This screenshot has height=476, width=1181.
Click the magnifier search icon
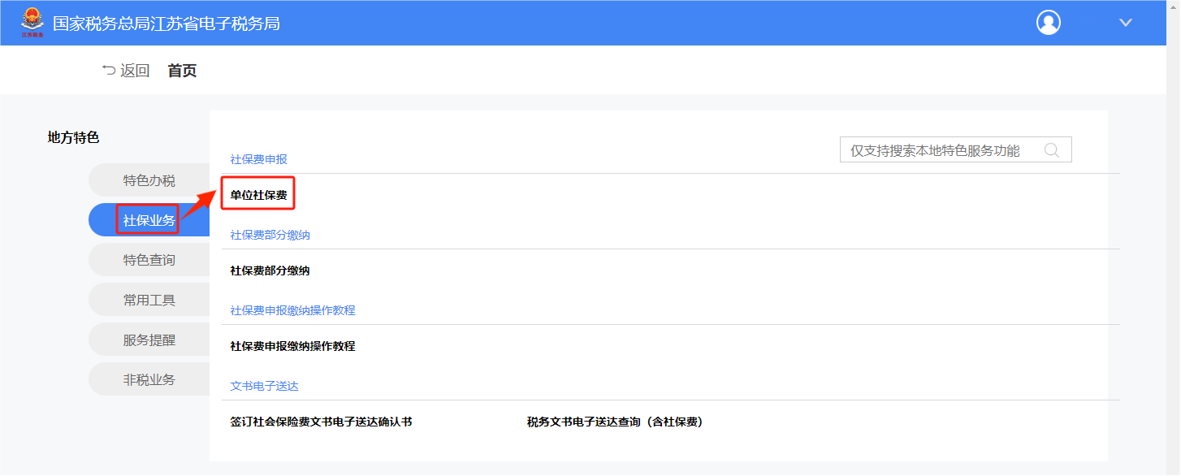[x=1051, y=150]
